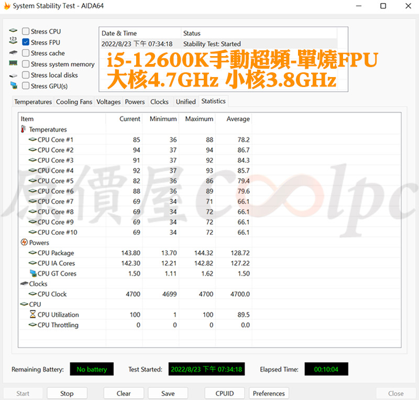Open the Preferences dialog
This screenshot has width=419, height=400.
coord(269,393)
